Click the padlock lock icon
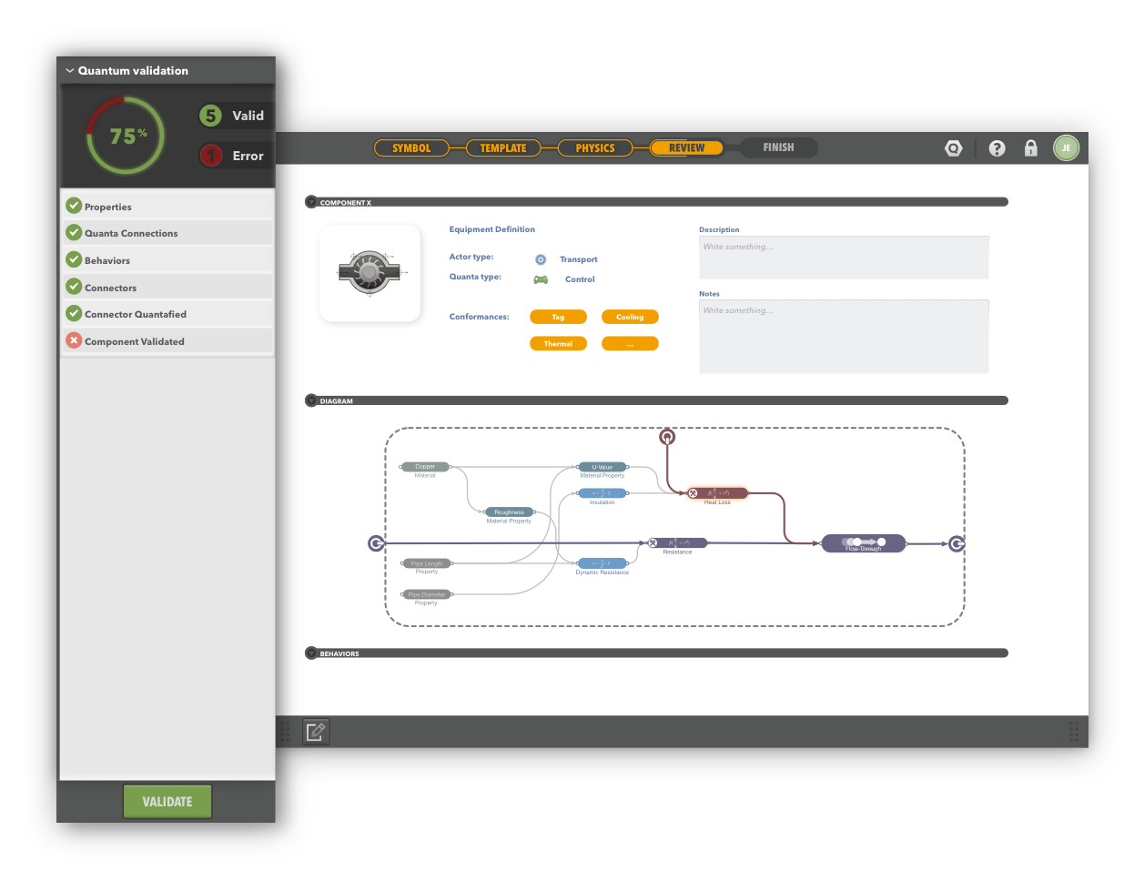The height and width of the screenshot is (881, 1134). pos(1030,148)
